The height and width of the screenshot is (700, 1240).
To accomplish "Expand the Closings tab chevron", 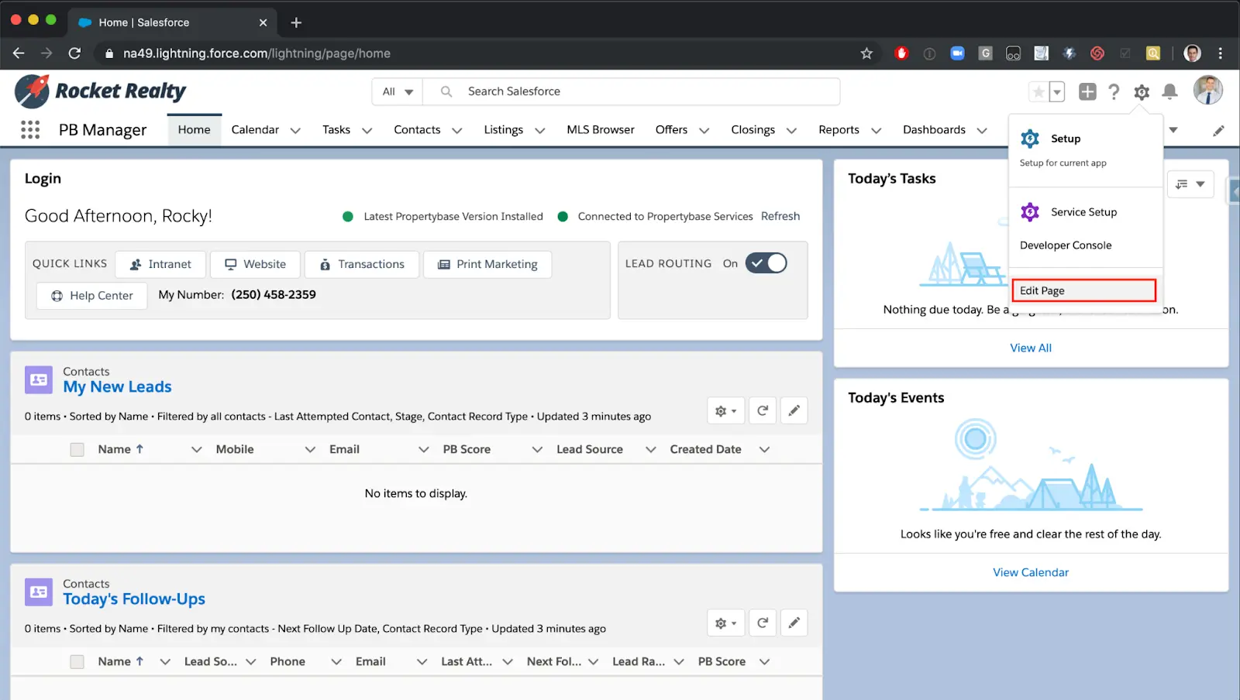I will click(x=791, y=131).
